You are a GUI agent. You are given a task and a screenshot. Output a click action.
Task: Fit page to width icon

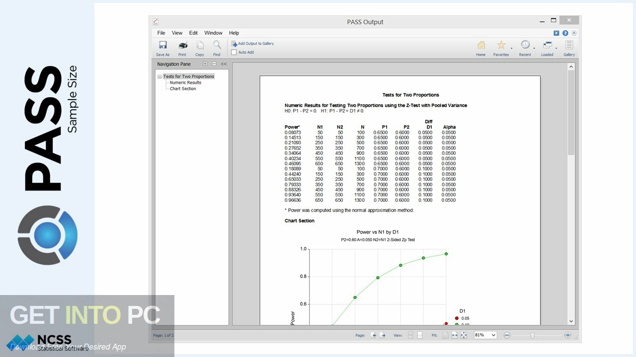[x=455, y=335]
